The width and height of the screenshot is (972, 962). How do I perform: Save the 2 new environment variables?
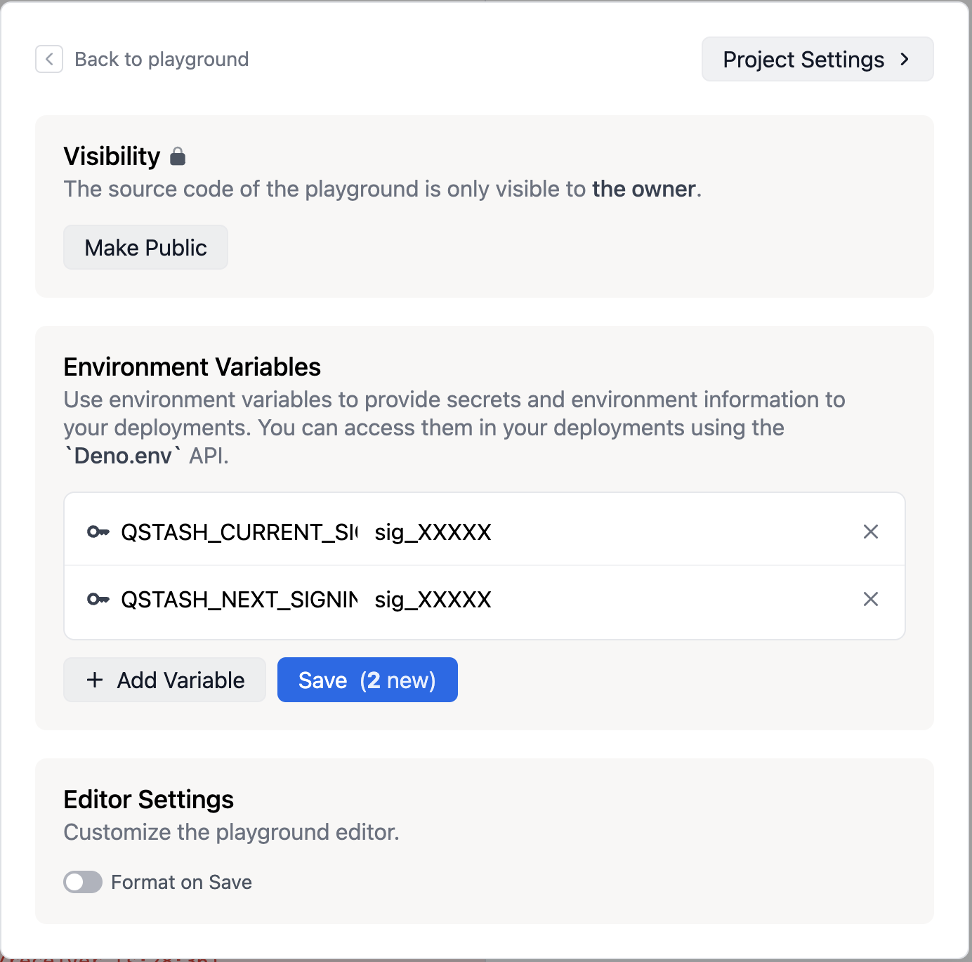[x=367, y=680]
